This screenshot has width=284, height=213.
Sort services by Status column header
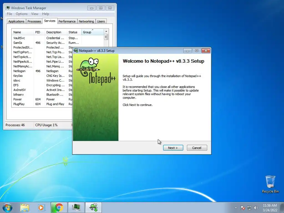point(74,32)
